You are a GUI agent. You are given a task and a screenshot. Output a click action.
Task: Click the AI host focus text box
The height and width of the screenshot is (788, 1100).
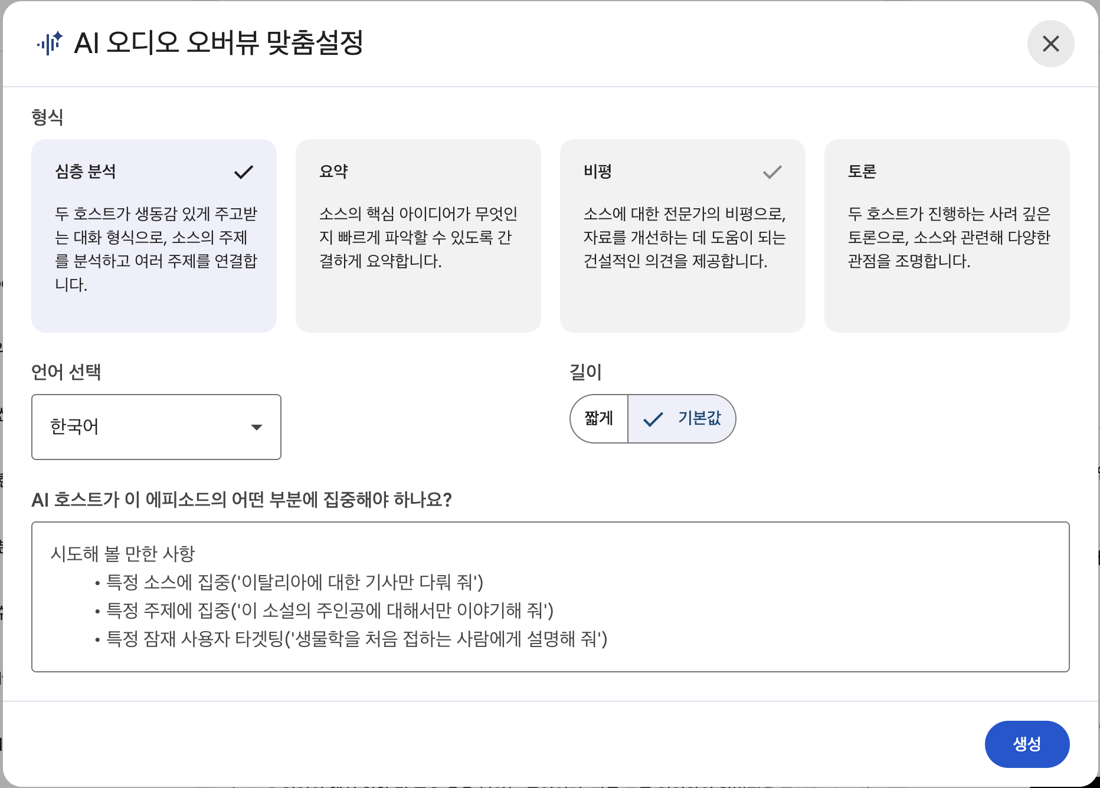[550, 596]
